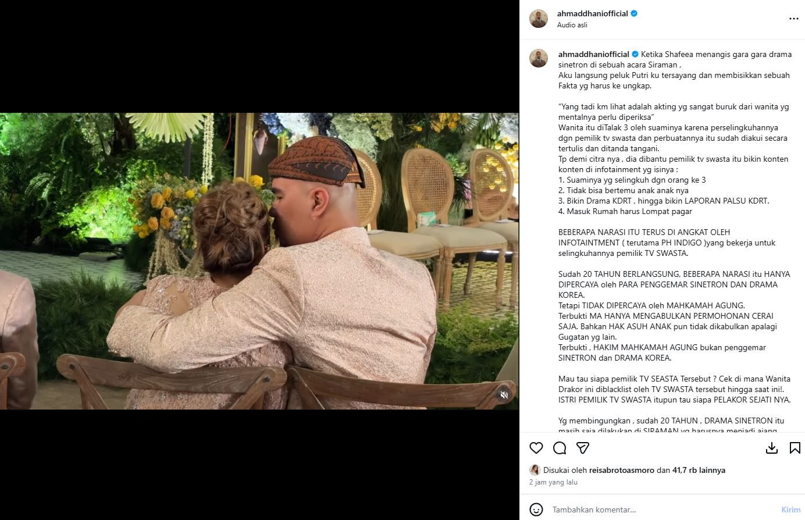The height and width of the screenshot is (520, 805).
Task: Open caption author's profile avatar
Action: [539, 58]
